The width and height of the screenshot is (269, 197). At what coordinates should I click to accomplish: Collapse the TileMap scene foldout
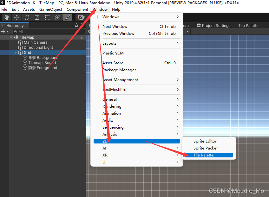click(11, 37)
